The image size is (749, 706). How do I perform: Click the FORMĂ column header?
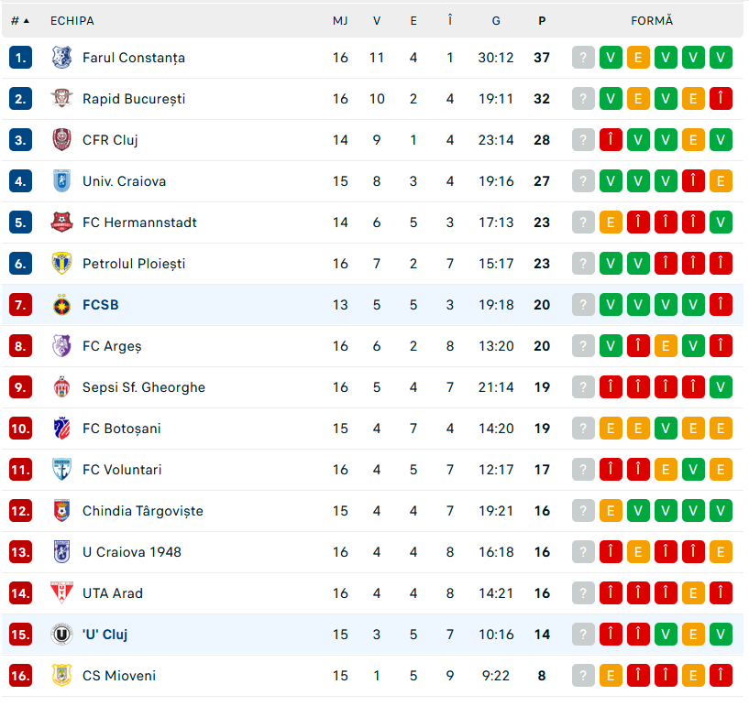(652, 20)
